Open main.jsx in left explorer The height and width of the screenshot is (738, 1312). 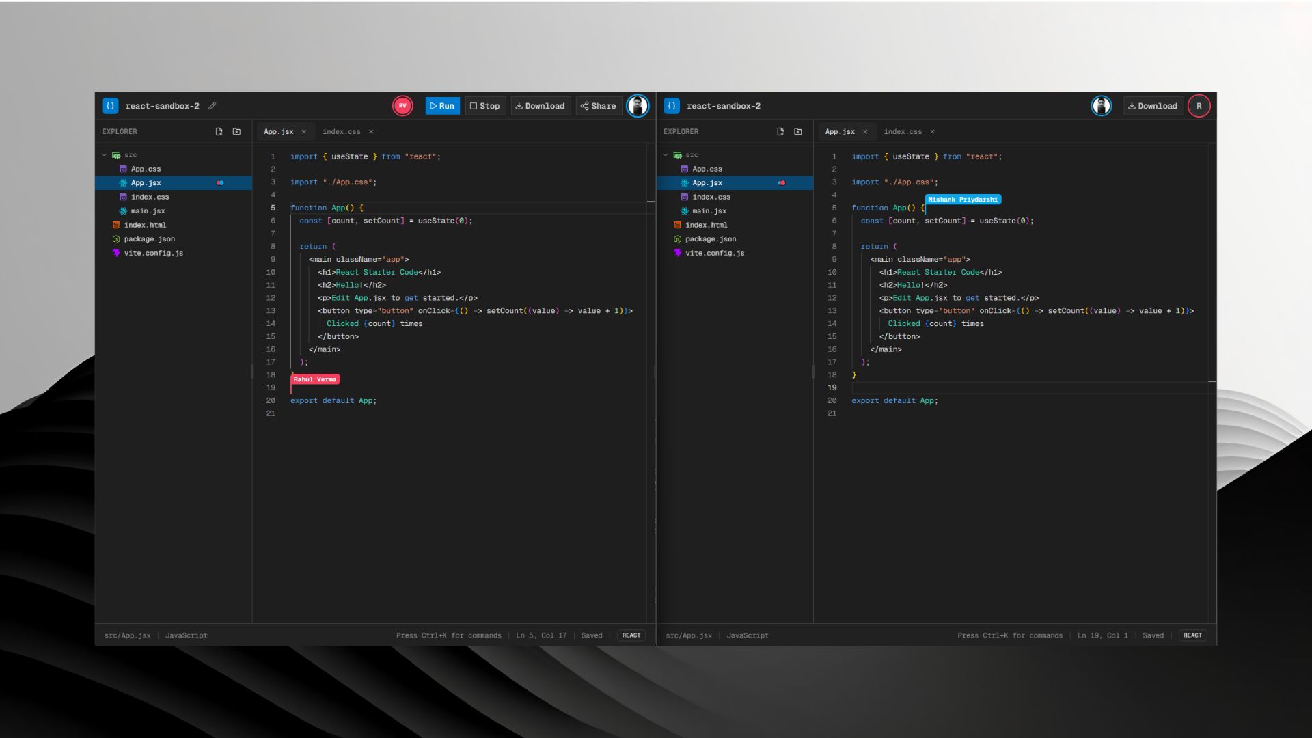click(x=174, y=211)
